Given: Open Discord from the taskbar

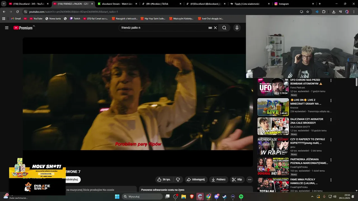Looking at the screenshot, I should coord(216,197).
